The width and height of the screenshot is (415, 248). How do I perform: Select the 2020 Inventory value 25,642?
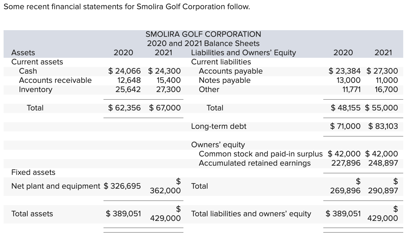click(128, 89)
